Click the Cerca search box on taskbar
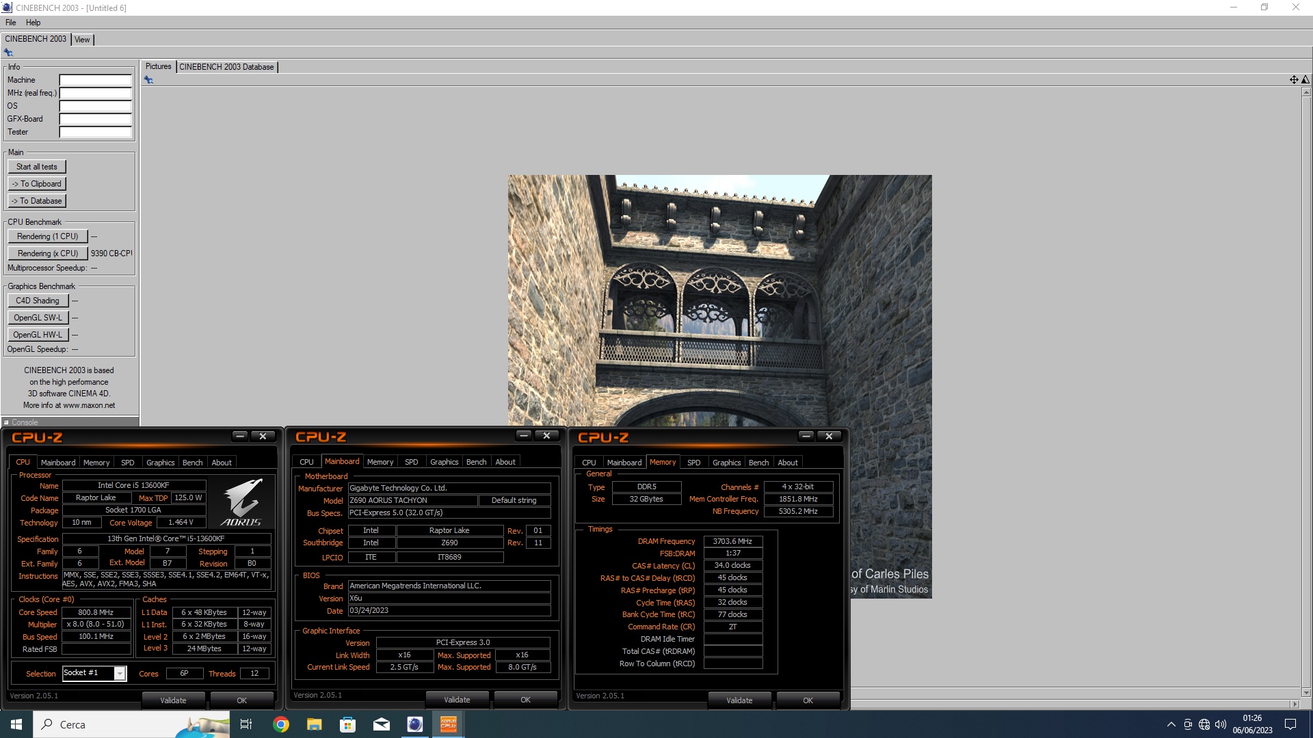1313x738 pixels. coord(131,724)
